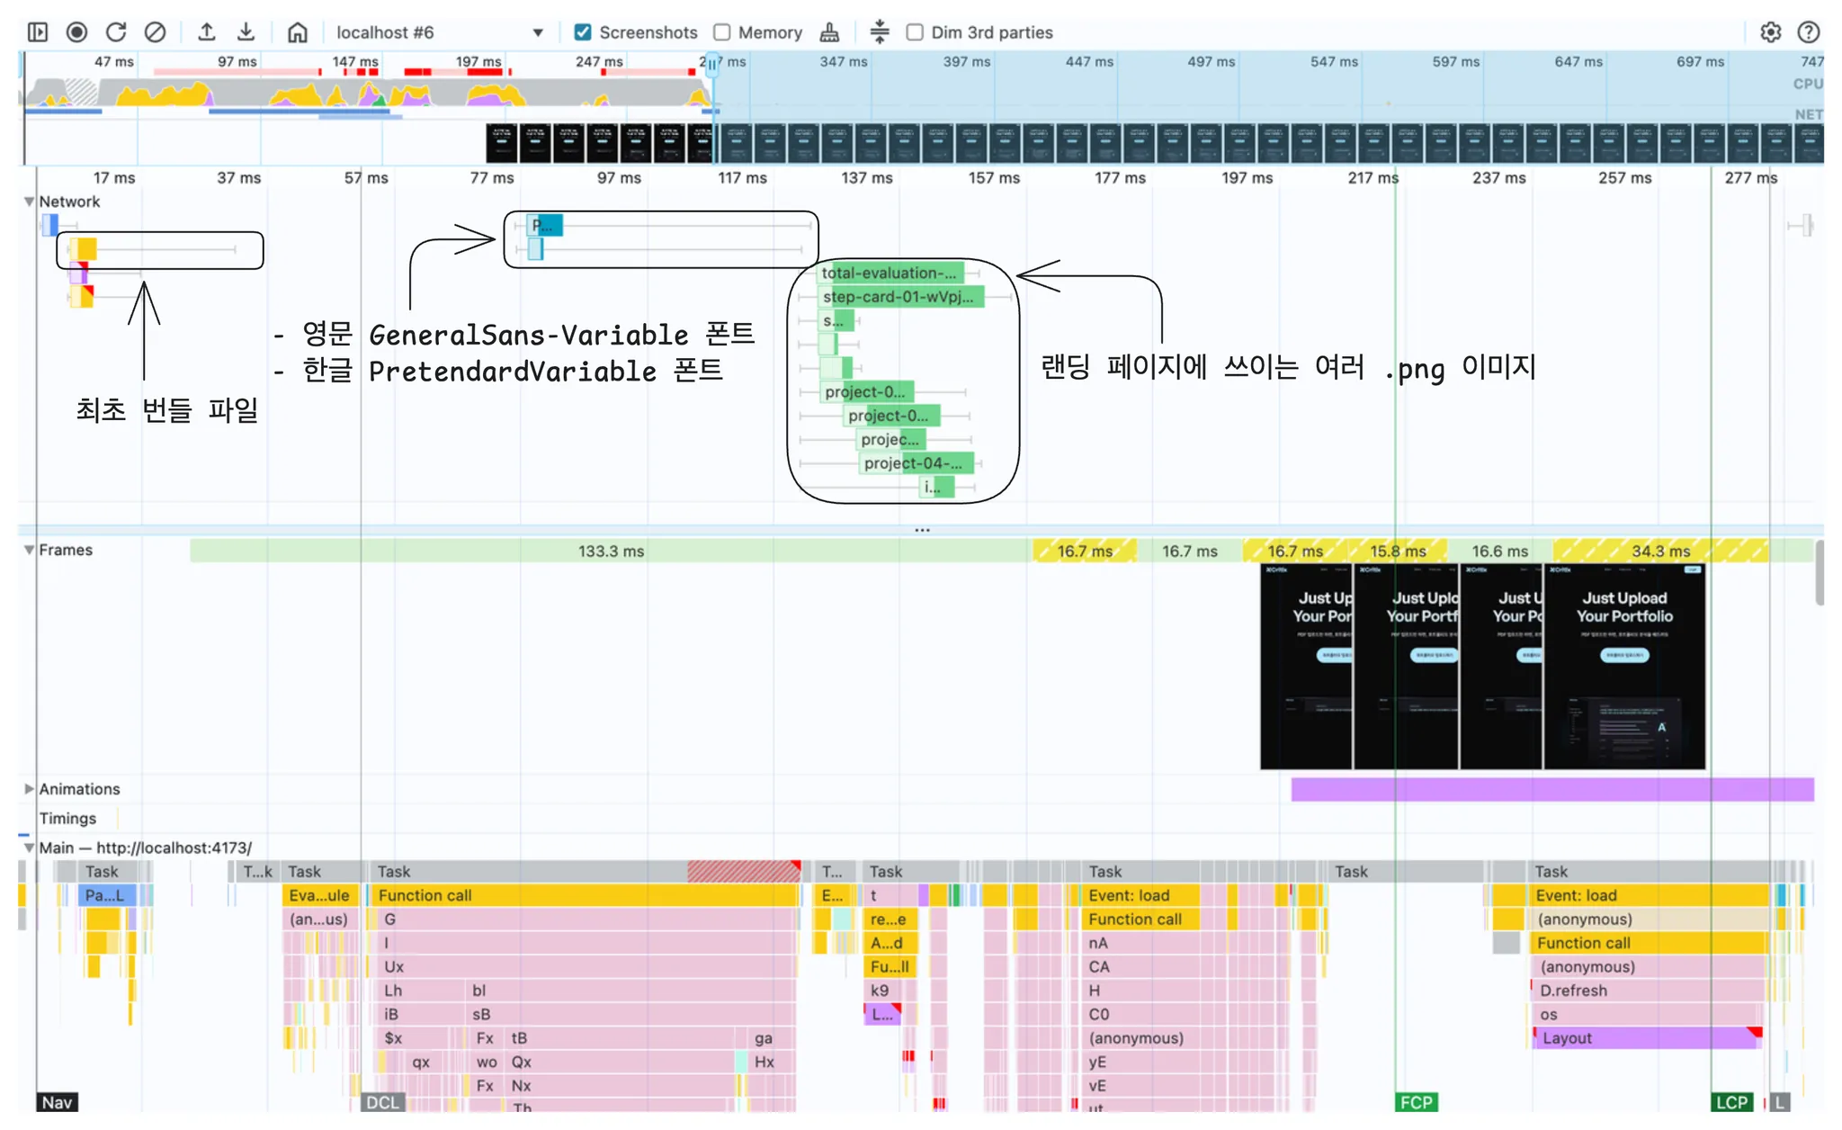Collapse the Frames track

click(29, 550)
